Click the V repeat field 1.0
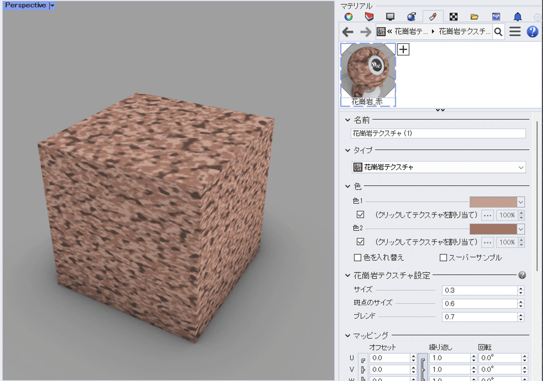 point(450,370)
